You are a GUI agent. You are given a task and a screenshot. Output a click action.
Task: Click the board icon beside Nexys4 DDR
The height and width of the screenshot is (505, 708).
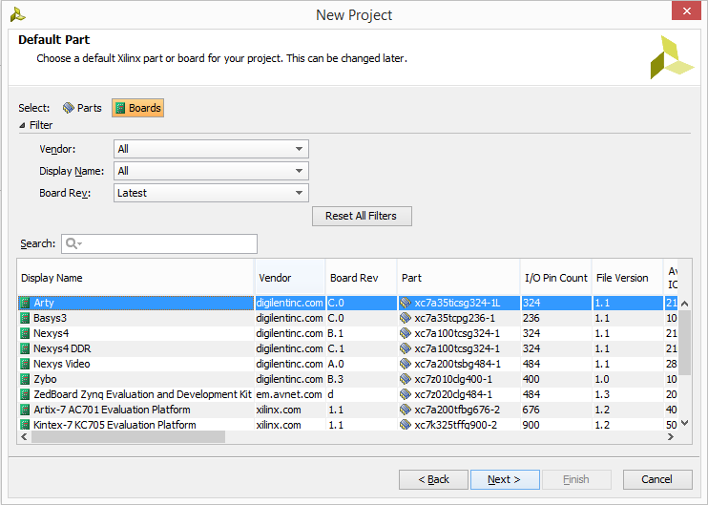(25, 348)
